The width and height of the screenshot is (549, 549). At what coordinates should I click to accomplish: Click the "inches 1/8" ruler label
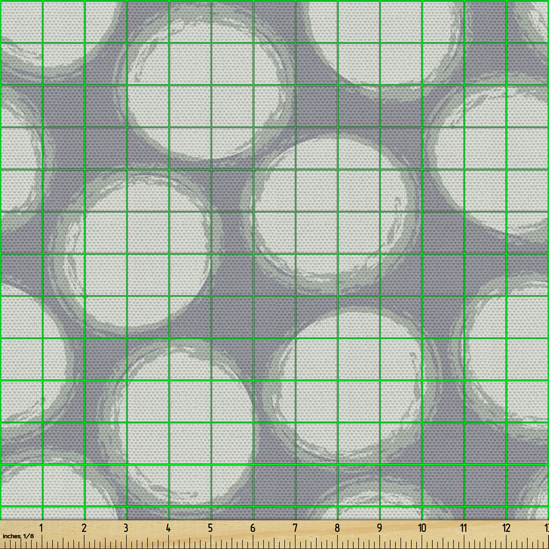18,536
